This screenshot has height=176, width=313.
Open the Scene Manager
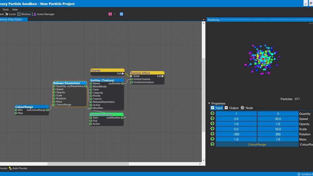click(44, 14)
